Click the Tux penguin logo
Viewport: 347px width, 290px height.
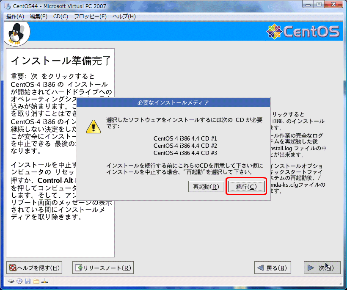(x=16, y=33)
